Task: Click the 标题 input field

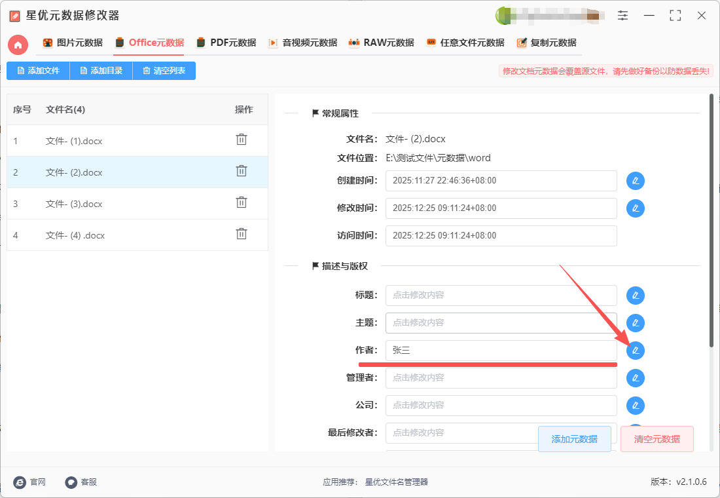Action: [x=501, y=296]
